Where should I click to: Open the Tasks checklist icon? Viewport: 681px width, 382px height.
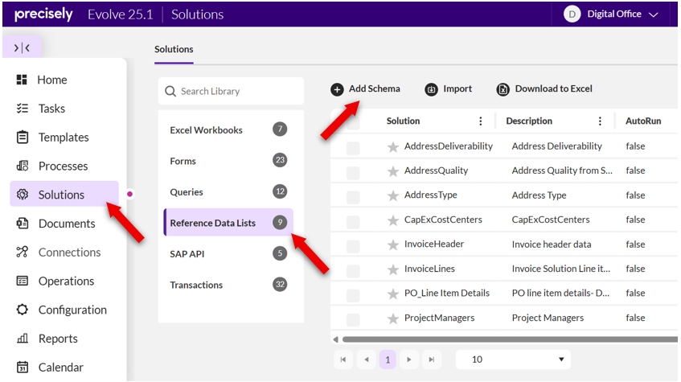(23, 109)
